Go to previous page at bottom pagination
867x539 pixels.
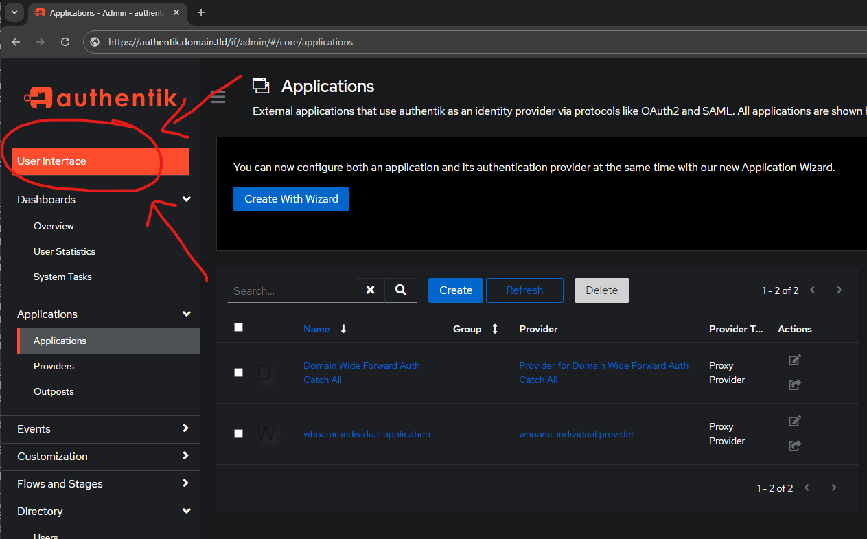tap(807, 488)
